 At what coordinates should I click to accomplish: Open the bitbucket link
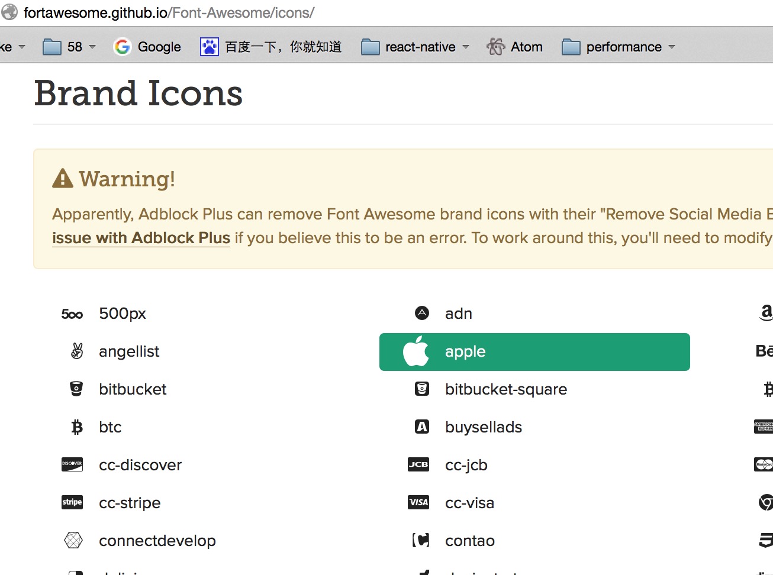[x=133, y=389]
